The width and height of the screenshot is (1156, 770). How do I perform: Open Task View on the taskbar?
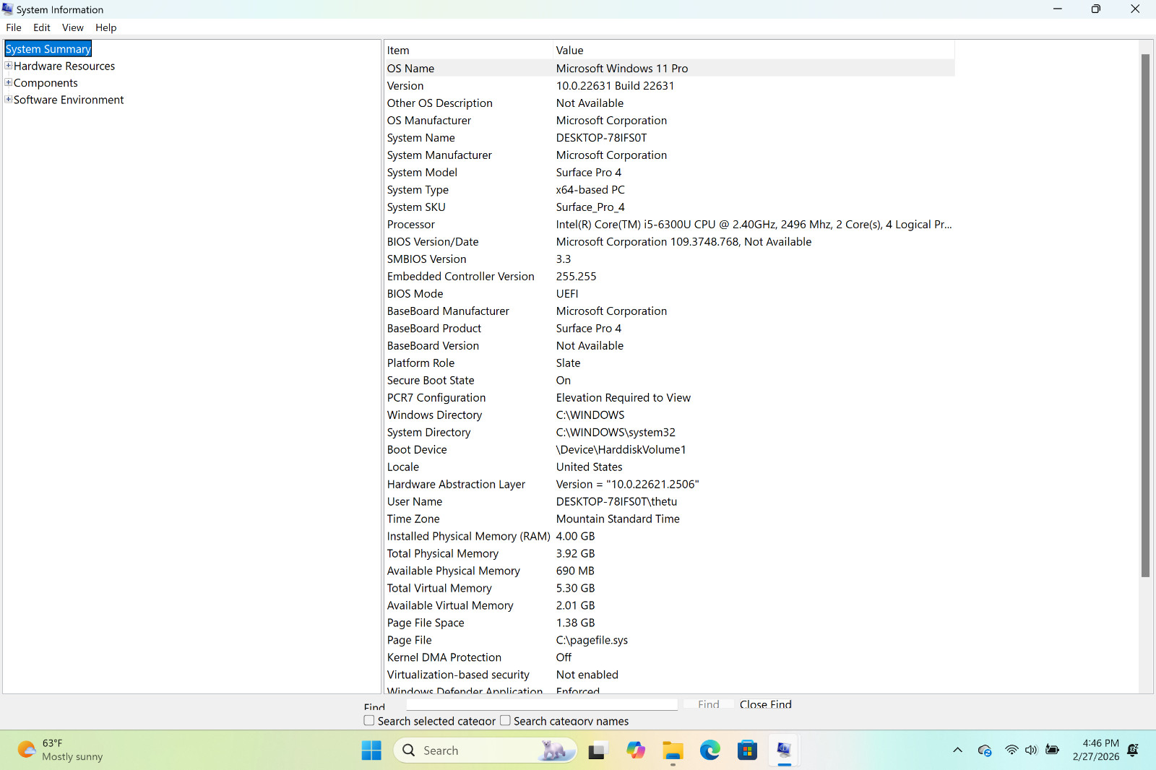[597, 750]
